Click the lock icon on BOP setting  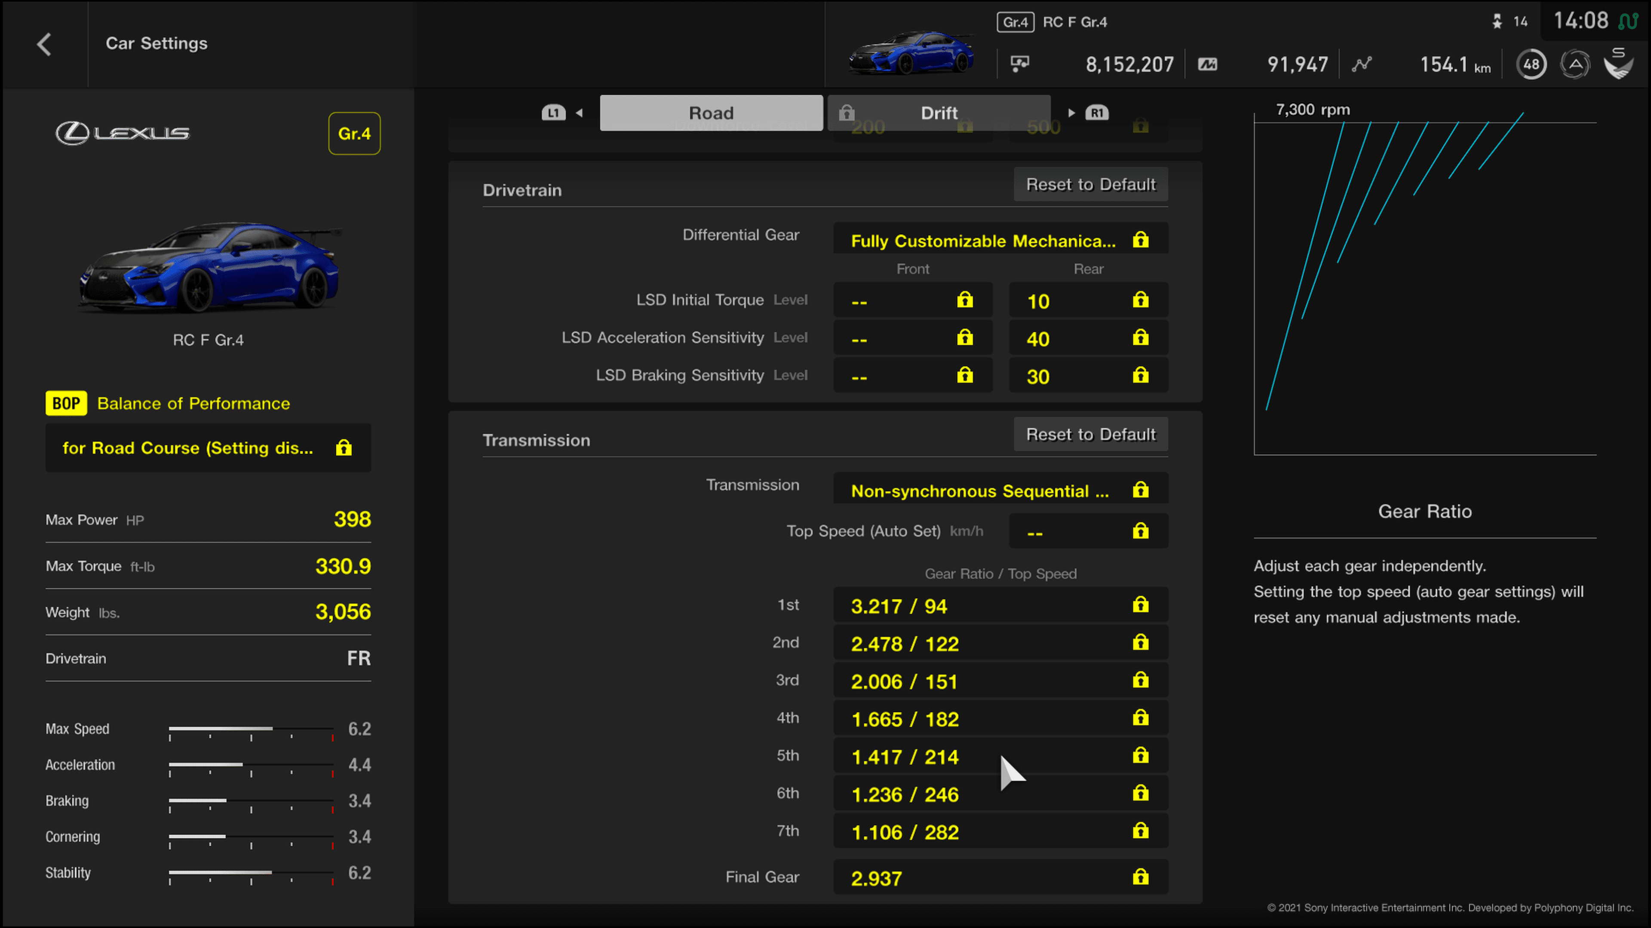[344, 447]
